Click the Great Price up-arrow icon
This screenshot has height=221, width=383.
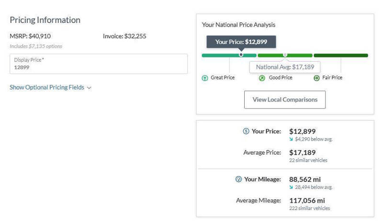click(205, 78)
